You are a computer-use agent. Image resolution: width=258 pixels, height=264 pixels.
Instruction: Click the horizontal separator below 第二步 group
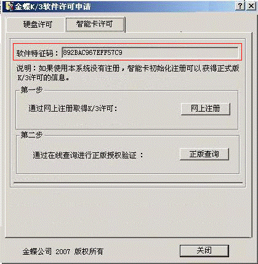(128, 183)
